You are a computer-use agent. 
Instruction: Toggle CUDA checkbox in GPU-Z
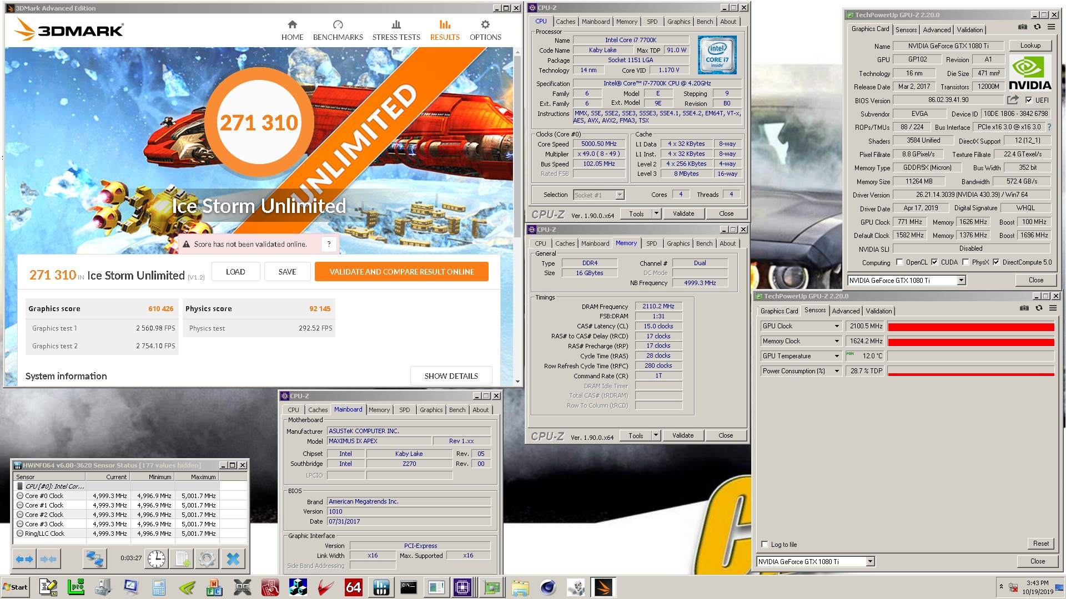934,262
